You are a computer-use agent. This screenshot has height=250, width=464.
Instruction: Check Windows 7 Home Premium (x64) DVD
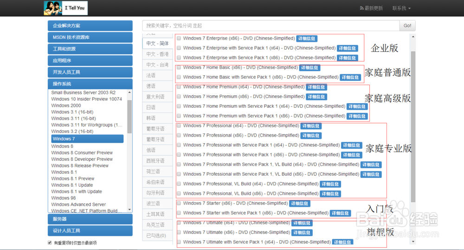179,87
